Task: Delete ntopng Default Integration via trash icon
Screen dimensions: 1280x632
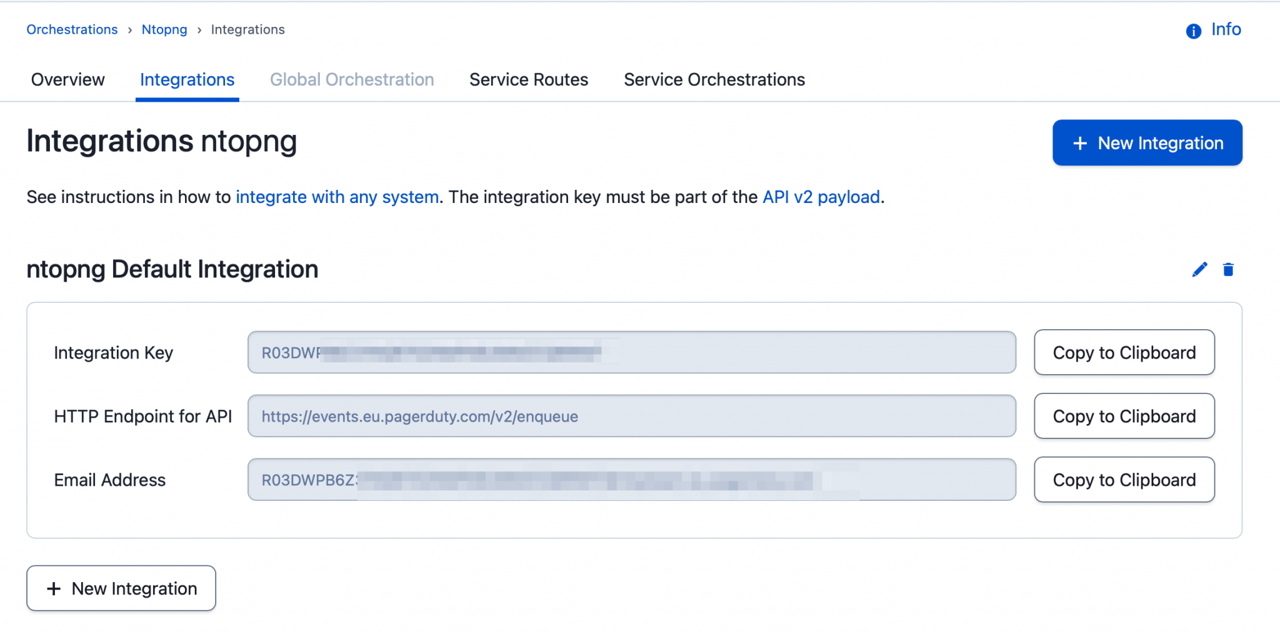Action: click(x=1228, y=269)
